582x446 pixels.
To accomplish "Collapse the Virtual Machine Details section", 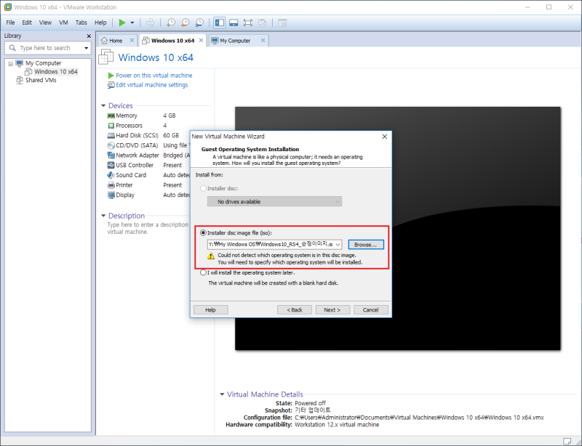I will click(222, 394).
